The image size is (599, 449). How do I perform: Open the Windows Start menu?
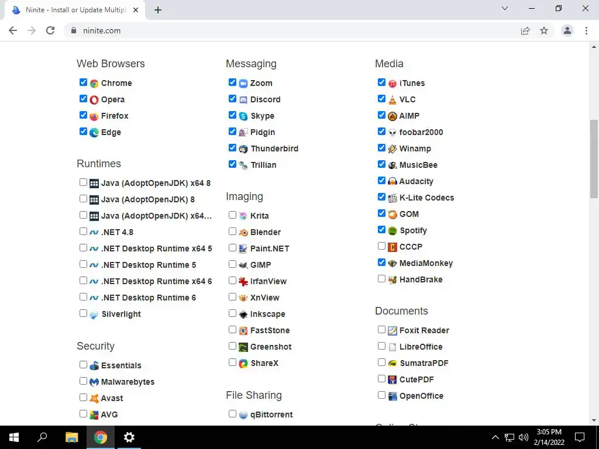pos(14,437)
